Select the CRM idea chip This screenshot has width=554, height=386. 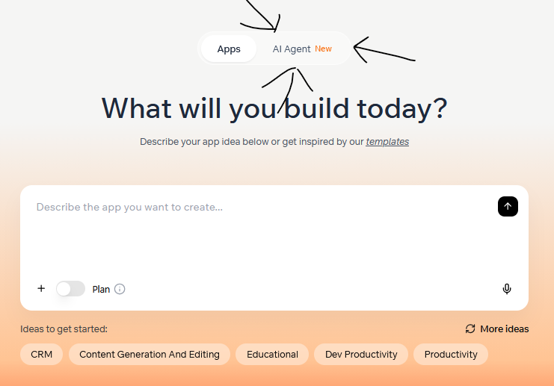[x=41, y=354]
